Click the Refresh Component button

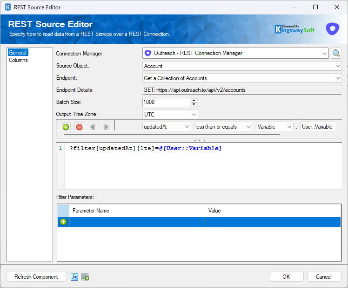click(x=37, y=277)
